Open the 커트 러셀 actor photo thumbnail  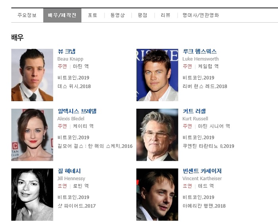point(157,135)
